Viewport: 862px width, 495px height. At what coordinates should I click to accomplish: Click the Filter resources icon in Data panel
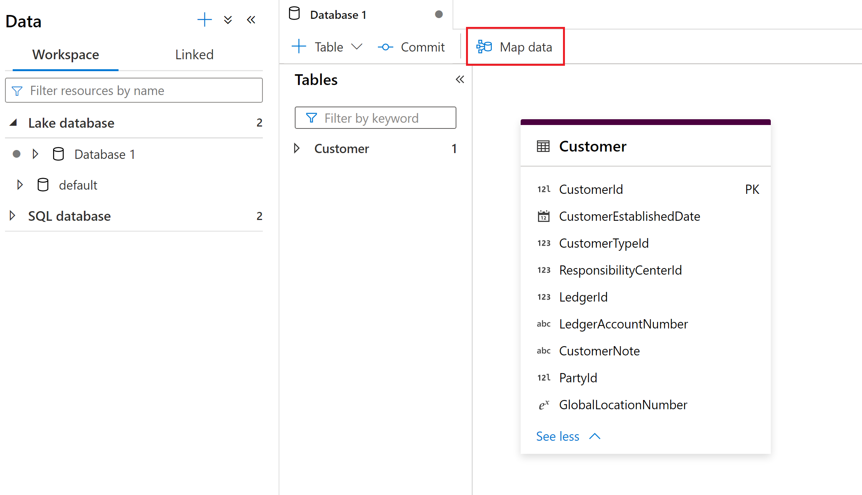tap(18, 90)
